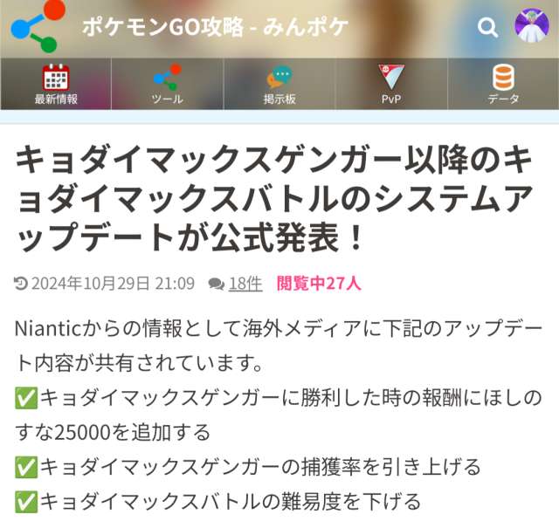The image size is (559, 528).
Task: Open the user profile avatar
Action: point(532,25)
